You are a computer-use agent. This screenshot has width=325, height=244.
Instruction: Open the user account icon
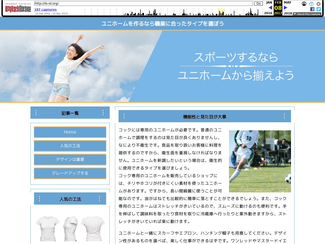[x=304, y=4]
